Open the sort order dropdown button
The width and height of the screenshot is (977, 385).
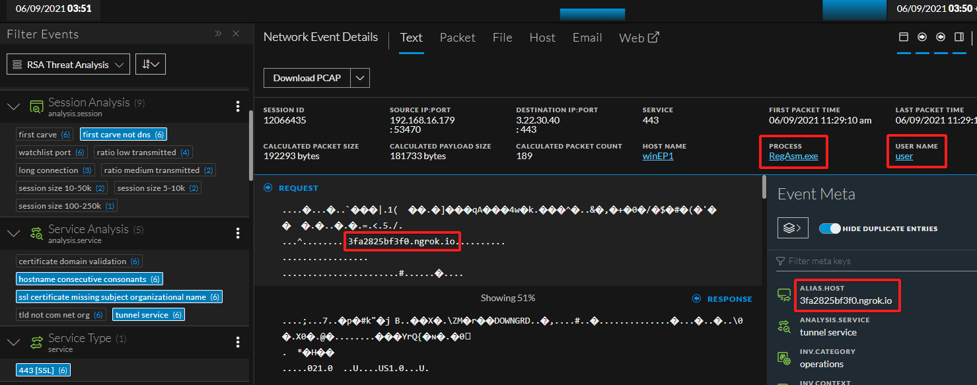(x=150, y=64)
